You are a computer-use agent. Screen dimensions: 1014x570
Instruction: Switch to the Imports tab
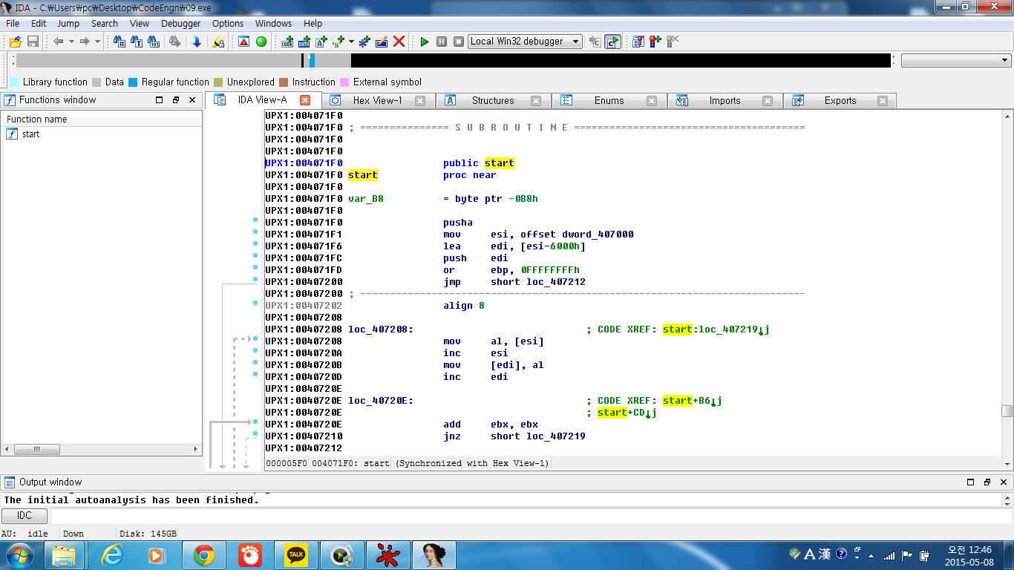724,100
